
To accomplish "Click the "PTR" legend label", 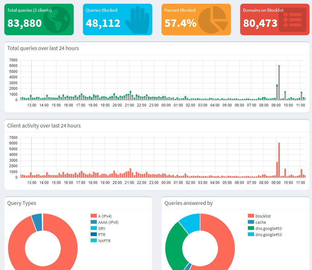I will point(102,235).
